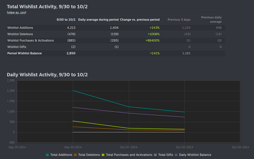The image size is (254, 159).
Task: Click the teal additions line point at Oct-01-2024
Action: coord(129,107)
